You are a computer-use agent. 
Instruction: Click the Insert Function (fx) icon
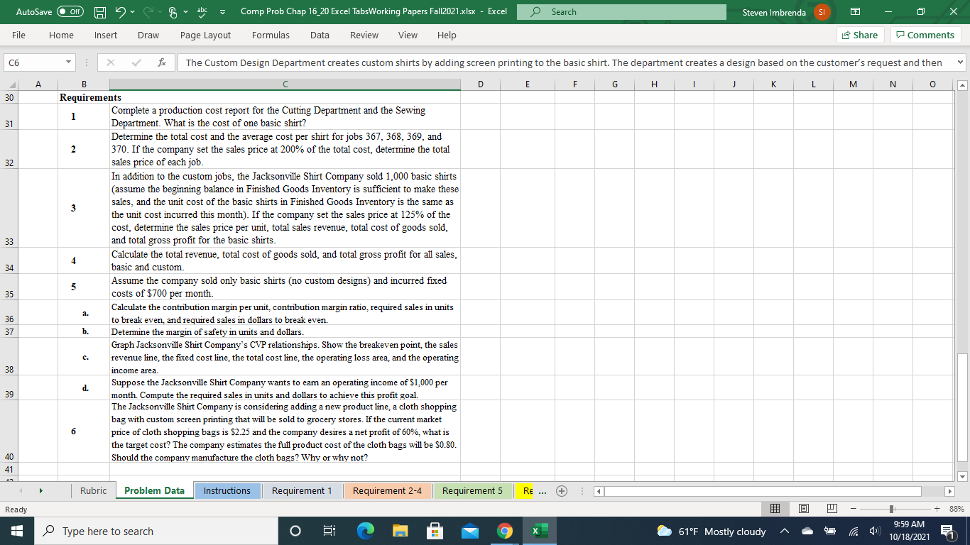click(x=162, y=62)
